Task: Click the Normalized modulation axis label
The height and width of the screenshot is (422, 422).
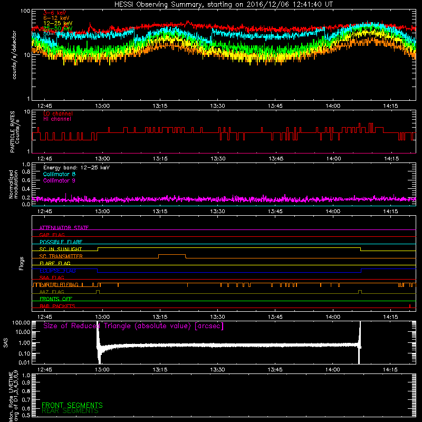Action: pyautogui.click(x=13, y=184)
